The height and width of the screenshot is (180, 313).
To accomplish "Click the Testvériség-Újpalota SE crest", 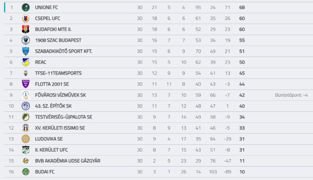I will (25, 117).
